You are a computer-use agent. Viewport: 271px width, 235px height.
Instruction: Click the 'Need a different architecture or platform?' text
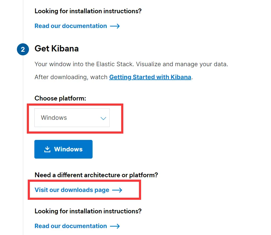[96, 175]
